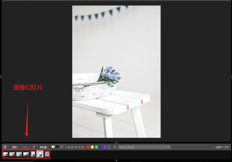Filter by green color label
Image resolution: width=232 pixels, height=162 pixels.
pyautogui.click(x=96, y=147)
